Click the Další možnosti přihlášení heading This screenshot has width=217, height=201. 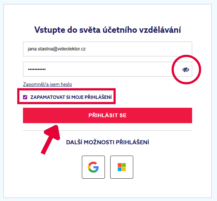(107, 142)
